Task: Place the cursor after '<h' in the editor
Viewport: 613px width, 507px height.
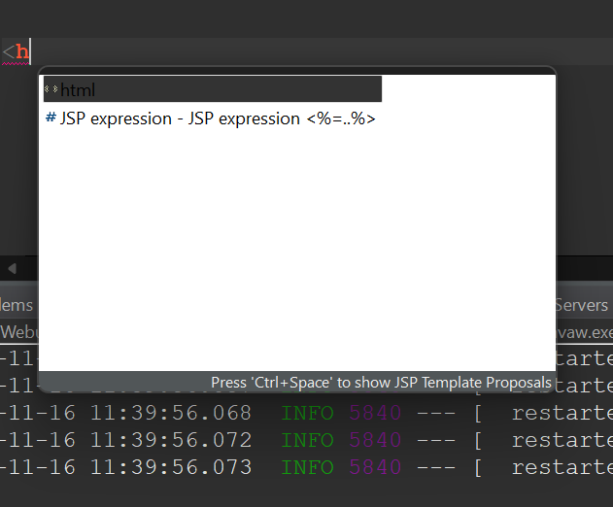Action: (31, 51)
